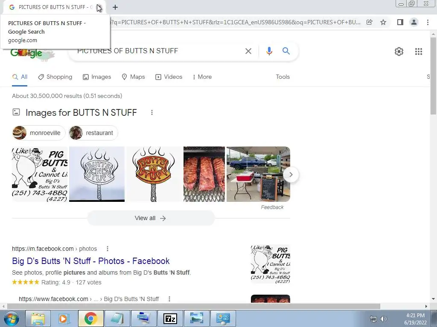Switch to Maps results tab

133,77
